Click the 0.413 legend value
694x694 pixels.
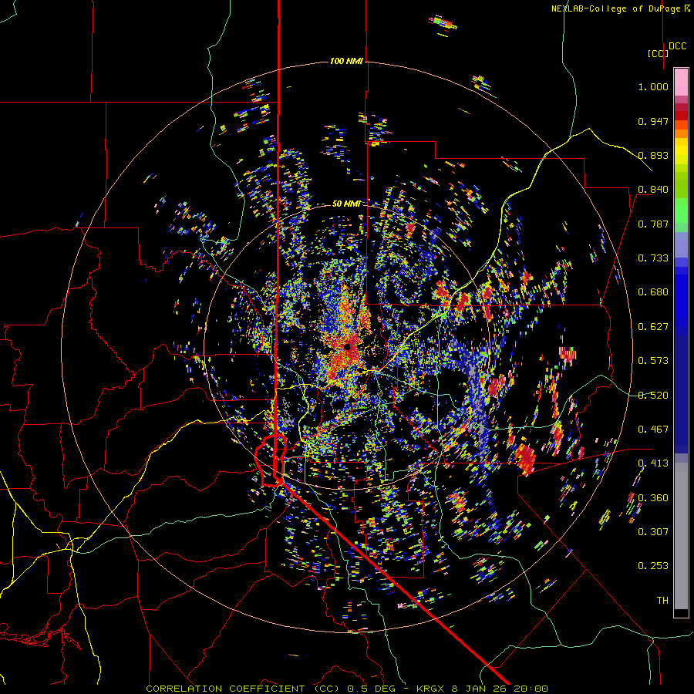click(653, 463)
